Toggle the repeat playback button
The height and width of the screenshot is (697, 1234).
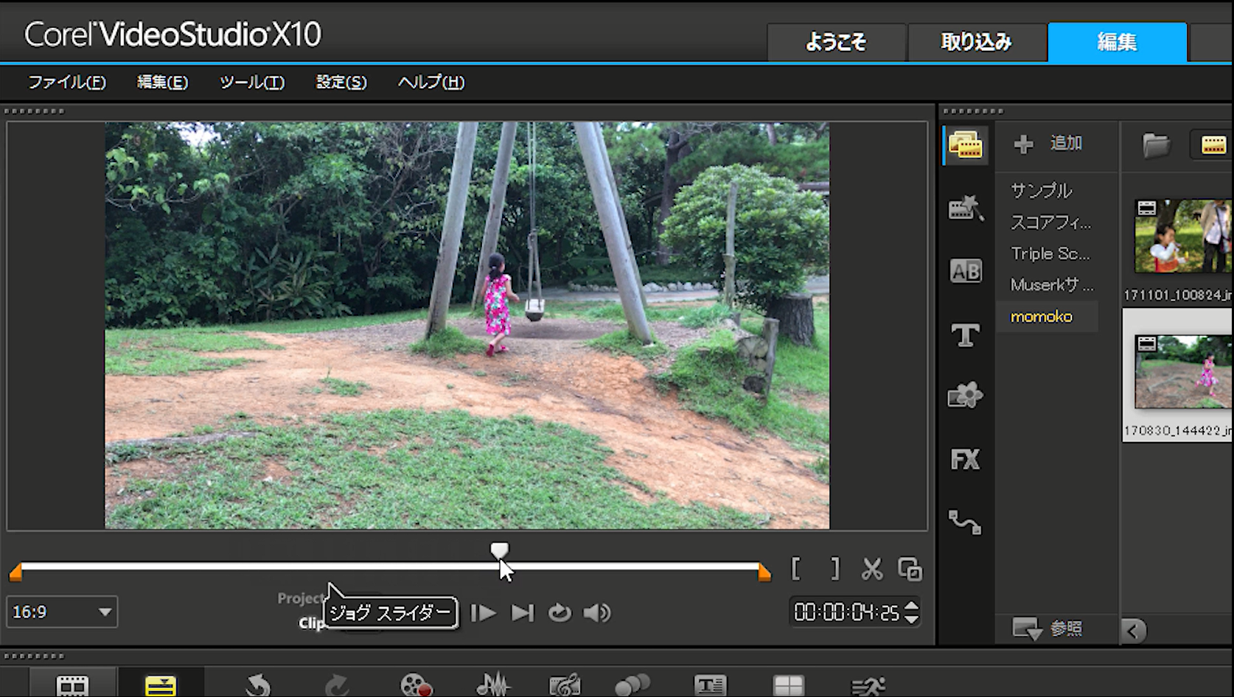[560, 613]
